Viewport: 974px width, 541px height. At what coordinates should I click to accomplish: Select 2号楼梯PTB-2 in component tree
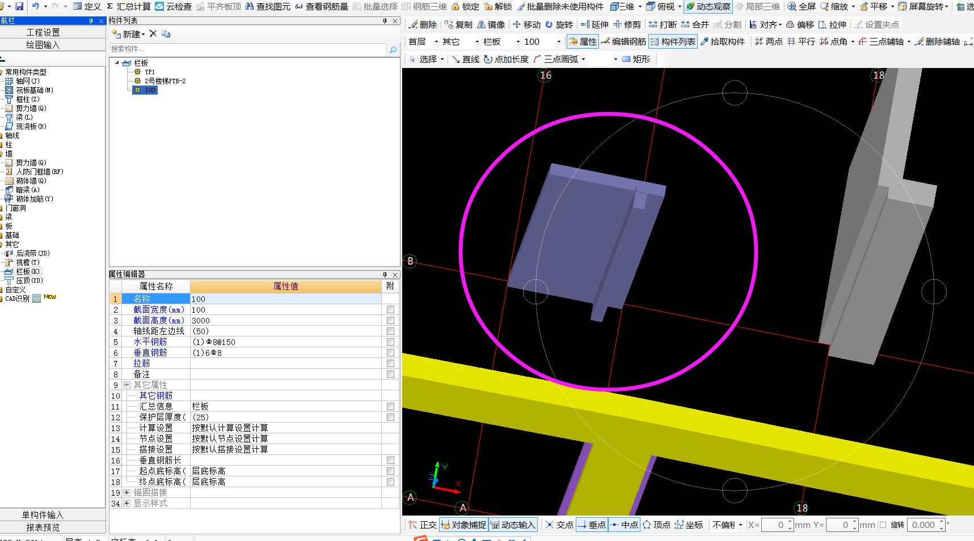165,81
